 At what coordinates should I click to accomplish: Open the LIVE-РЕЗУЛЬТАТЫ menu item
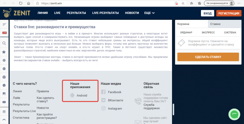(x=106, y=13)
